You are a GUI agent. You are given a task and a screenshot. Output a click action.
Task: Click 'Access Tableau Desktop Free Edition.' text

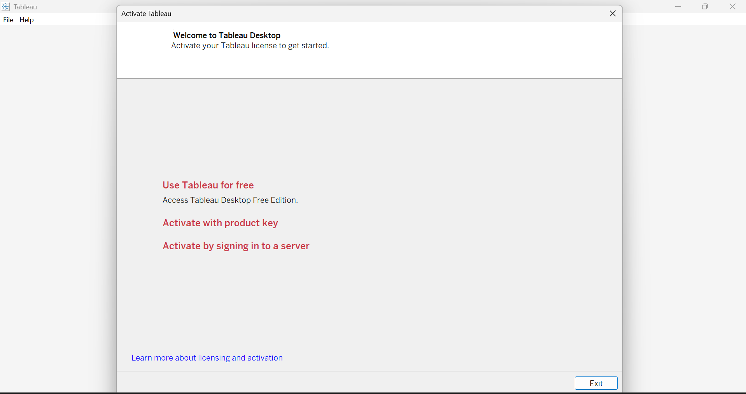pos(230,200)
